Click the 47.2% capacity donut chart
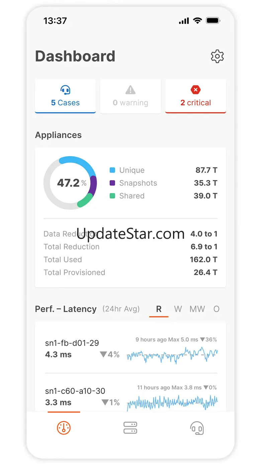The width and height of the screenshot is (261, 465). [x=70, y=183]
